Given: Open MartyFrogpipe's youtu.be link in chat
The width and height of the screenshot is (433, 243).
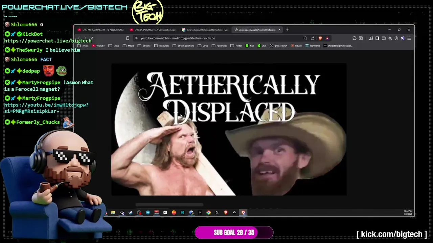Looking at the screenshot, I should tap(46, 108).
